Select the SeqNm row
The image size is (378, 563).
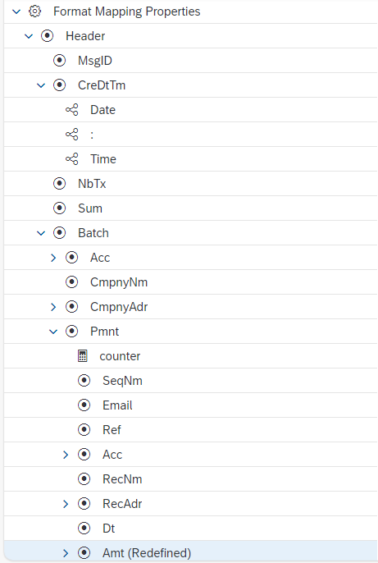click(190, 381)
